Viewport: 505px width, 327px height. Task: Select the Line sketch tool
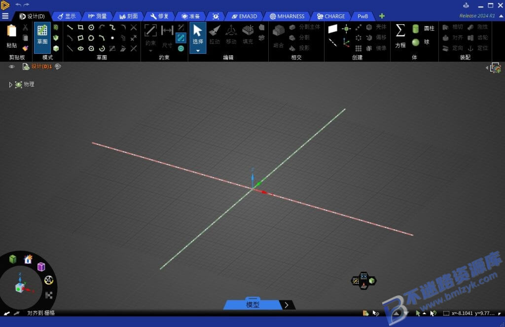[70, 28]
